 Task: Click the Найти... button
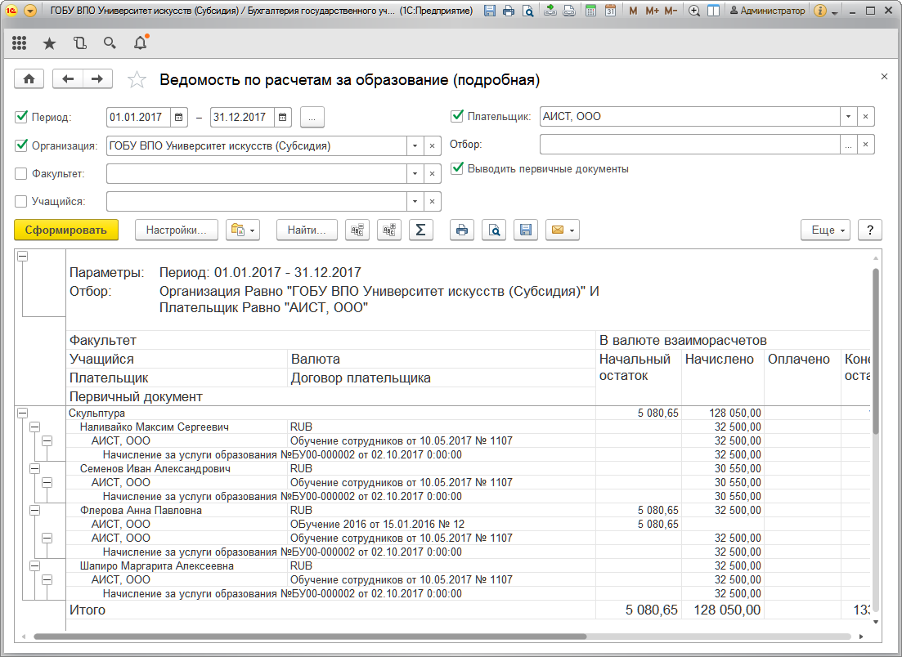pyautogui.click(x=307, y=230)
